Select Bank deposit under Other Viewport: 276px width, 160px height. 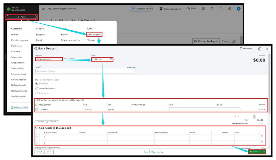(94, 35)
